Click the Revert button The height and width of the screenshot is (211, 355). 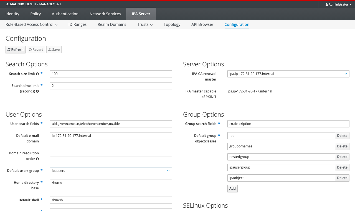pos(36,50)
